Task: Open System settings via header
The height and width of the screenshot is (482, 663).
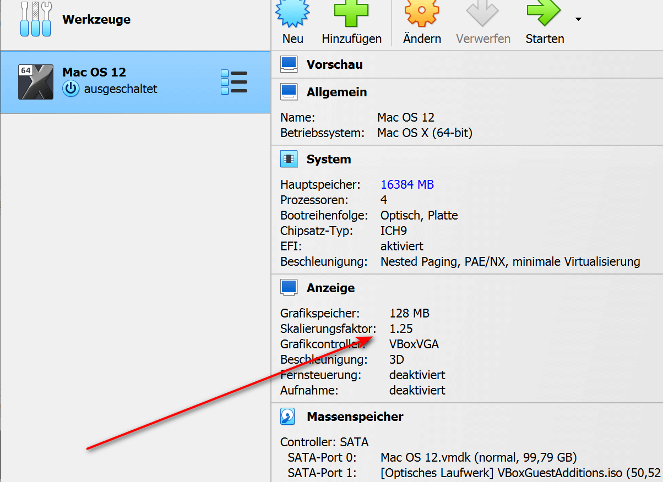Action: 329,159
